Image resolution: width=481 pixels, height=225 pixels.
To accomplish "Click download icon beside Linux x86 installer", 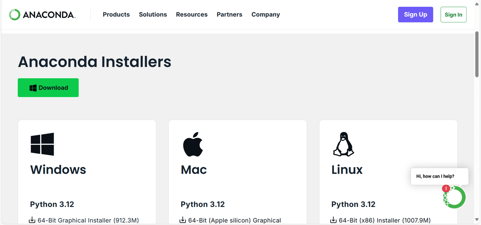I will point(334,220).
